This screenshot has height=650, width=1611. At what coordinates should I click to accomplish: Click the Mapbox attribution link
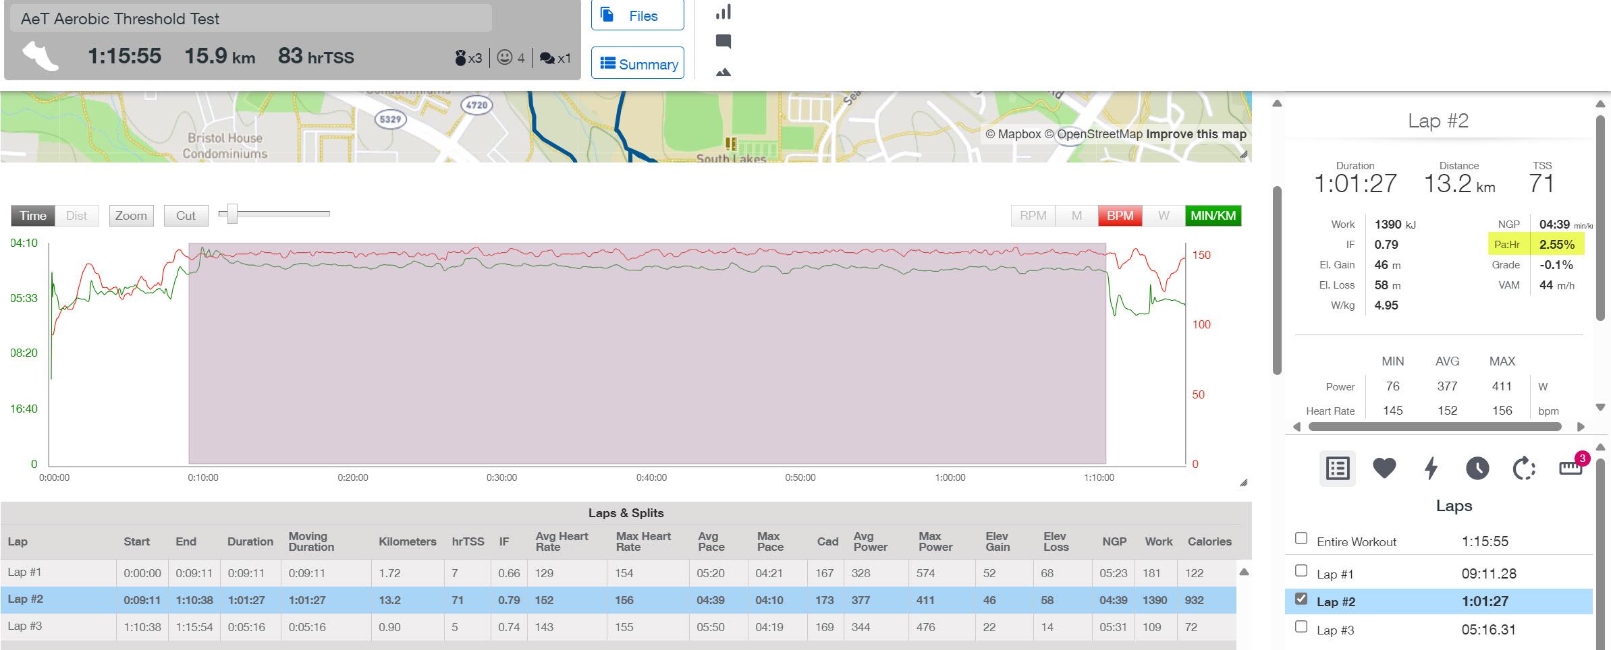click(1013, 134)
